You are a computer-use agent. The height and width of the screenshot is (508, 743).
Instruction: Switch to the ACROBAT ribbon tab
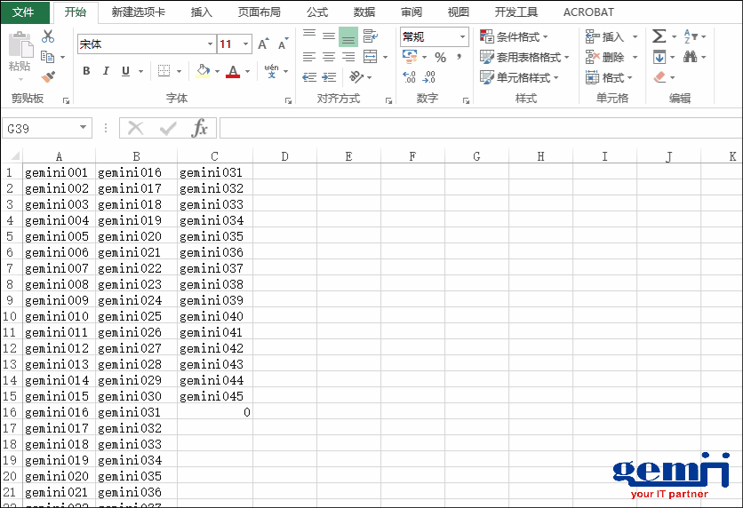tap(588, 12)
